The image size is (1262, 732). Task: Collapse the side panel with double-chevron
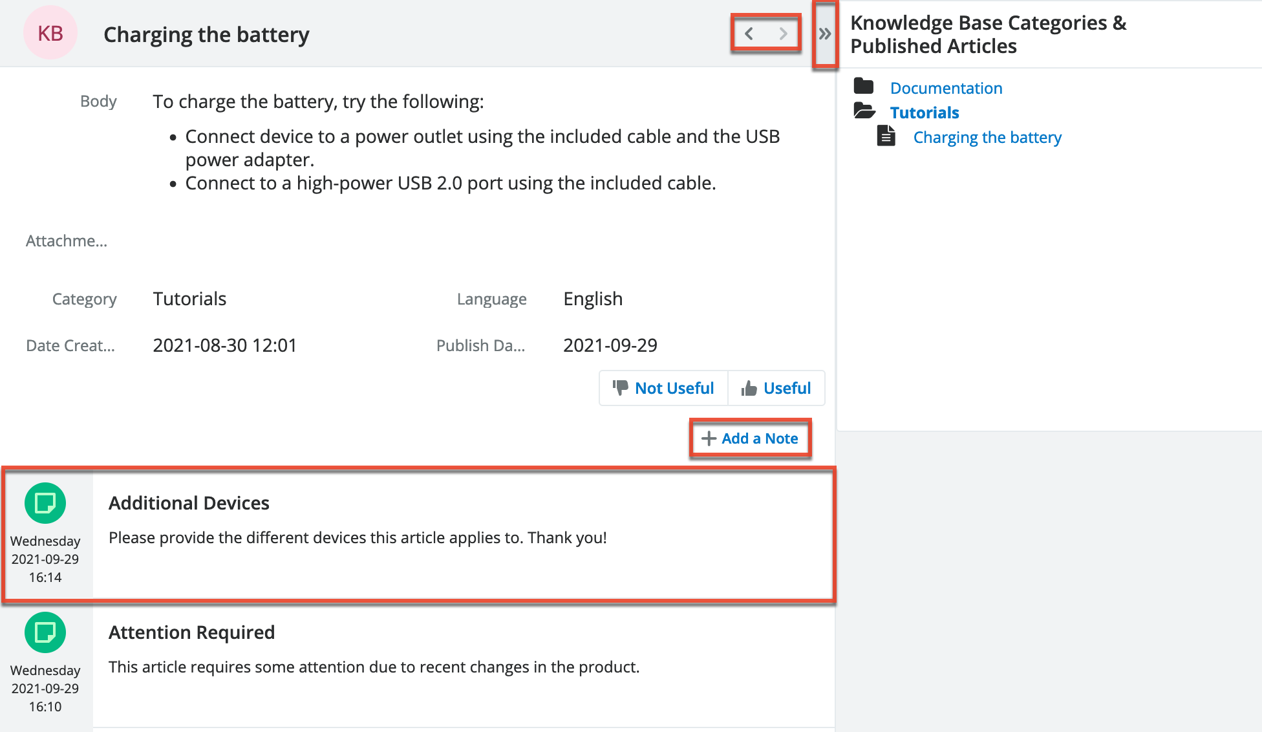coord(824,34)
